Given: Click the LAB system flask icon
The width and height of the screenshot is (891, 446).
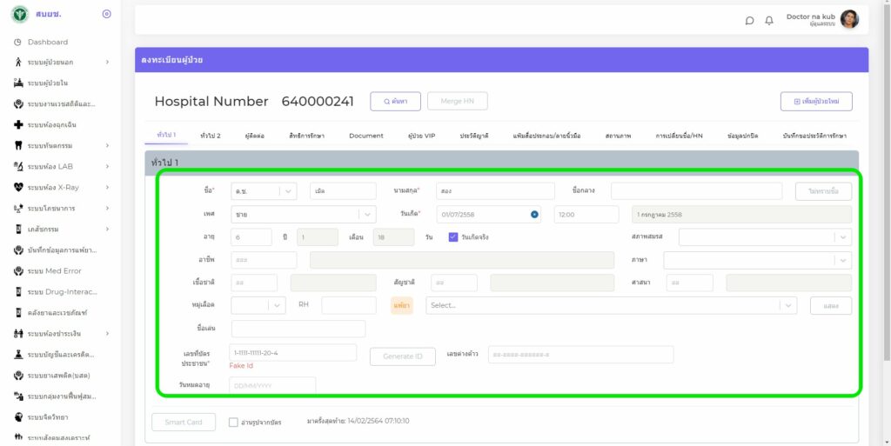Looking at the screenshot, I should (18, 166).
